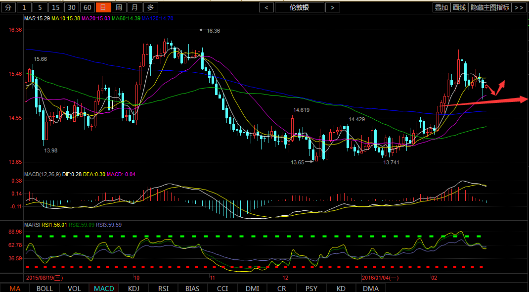Click the 叠加 overlay button
The height and width of the screenshot is (292, 529).
(x=441, y=7)
